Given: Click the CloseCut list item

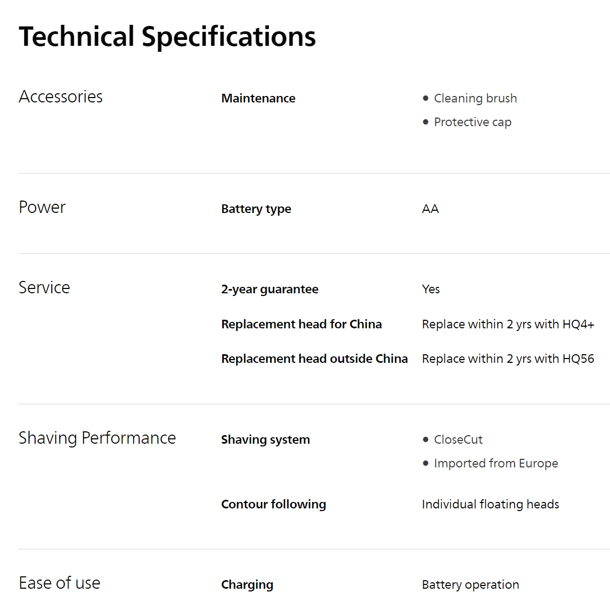Looking at the screenshot, I should coord(458,439).
